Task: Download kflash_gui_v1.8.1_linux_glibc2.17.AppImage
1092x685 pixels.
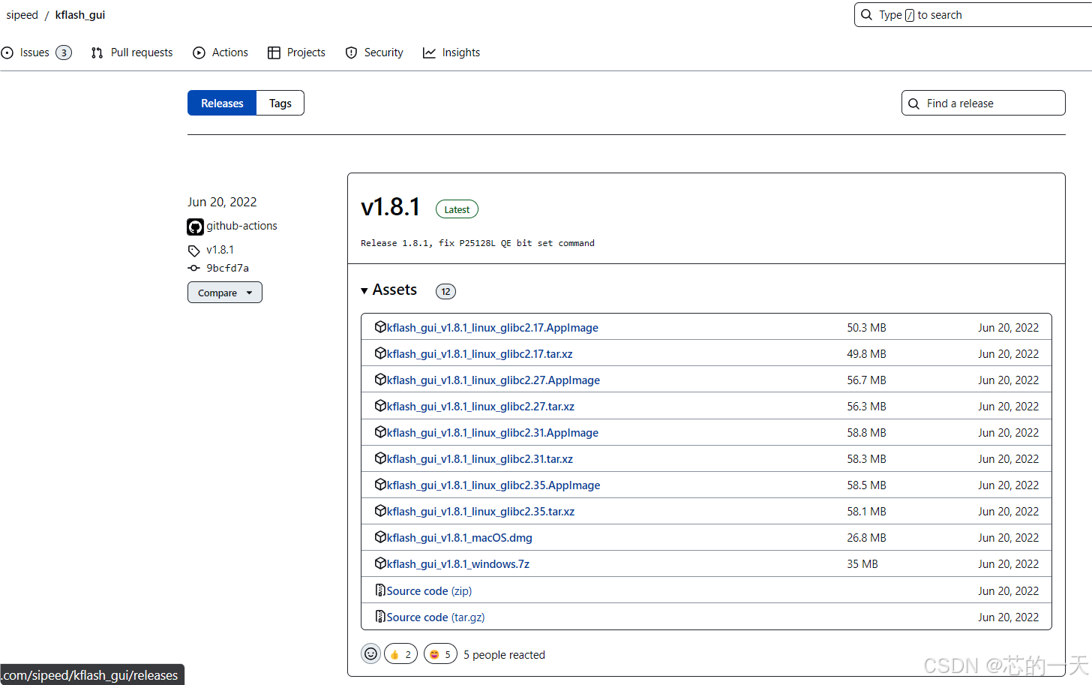Action: click(492, 328)
